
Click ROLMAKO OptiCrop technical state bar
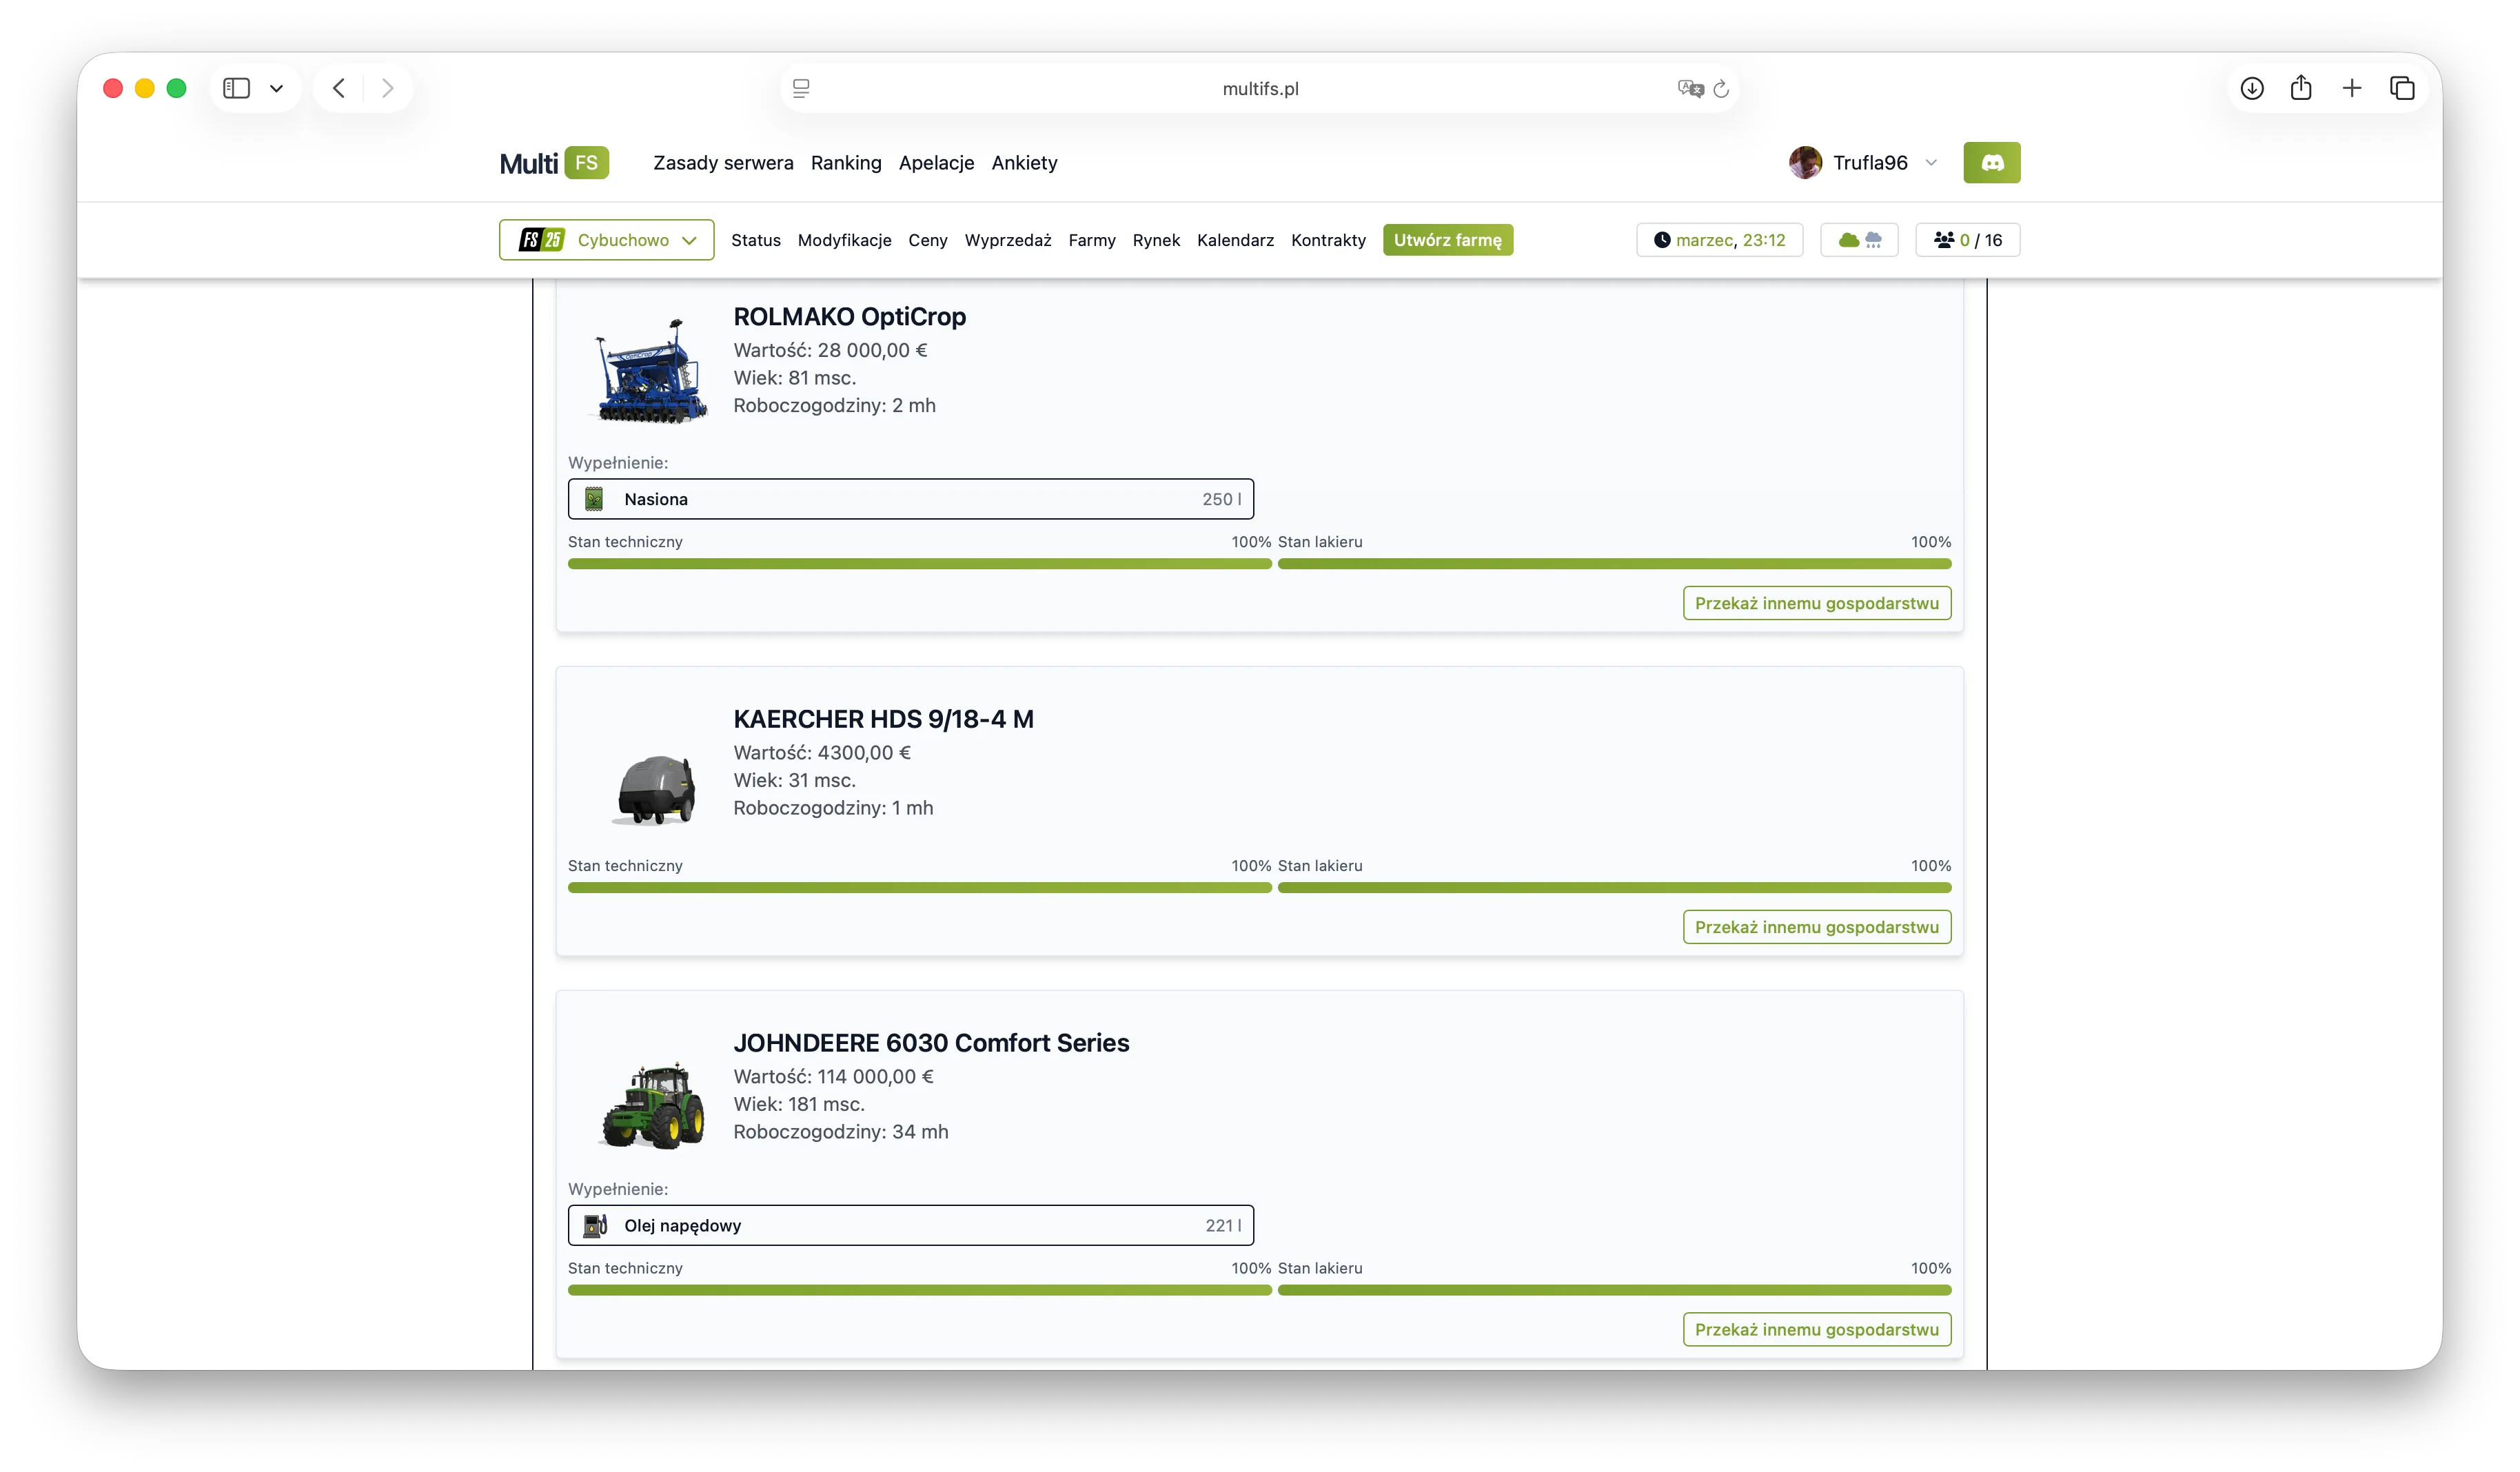919,564
